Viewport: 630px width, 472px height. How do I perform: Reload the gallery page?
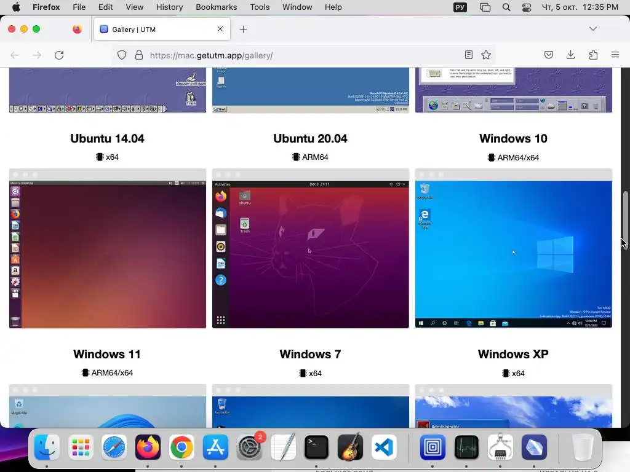click(59, 55)
